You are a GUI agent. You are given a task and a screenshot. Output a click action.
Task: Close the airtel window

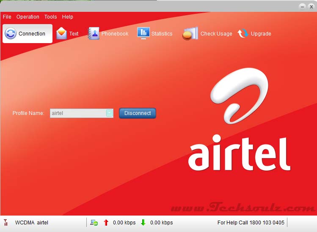click(311, 7)
